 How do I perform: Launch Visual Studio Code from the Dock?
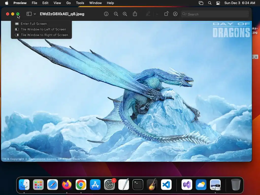(166, 185)
